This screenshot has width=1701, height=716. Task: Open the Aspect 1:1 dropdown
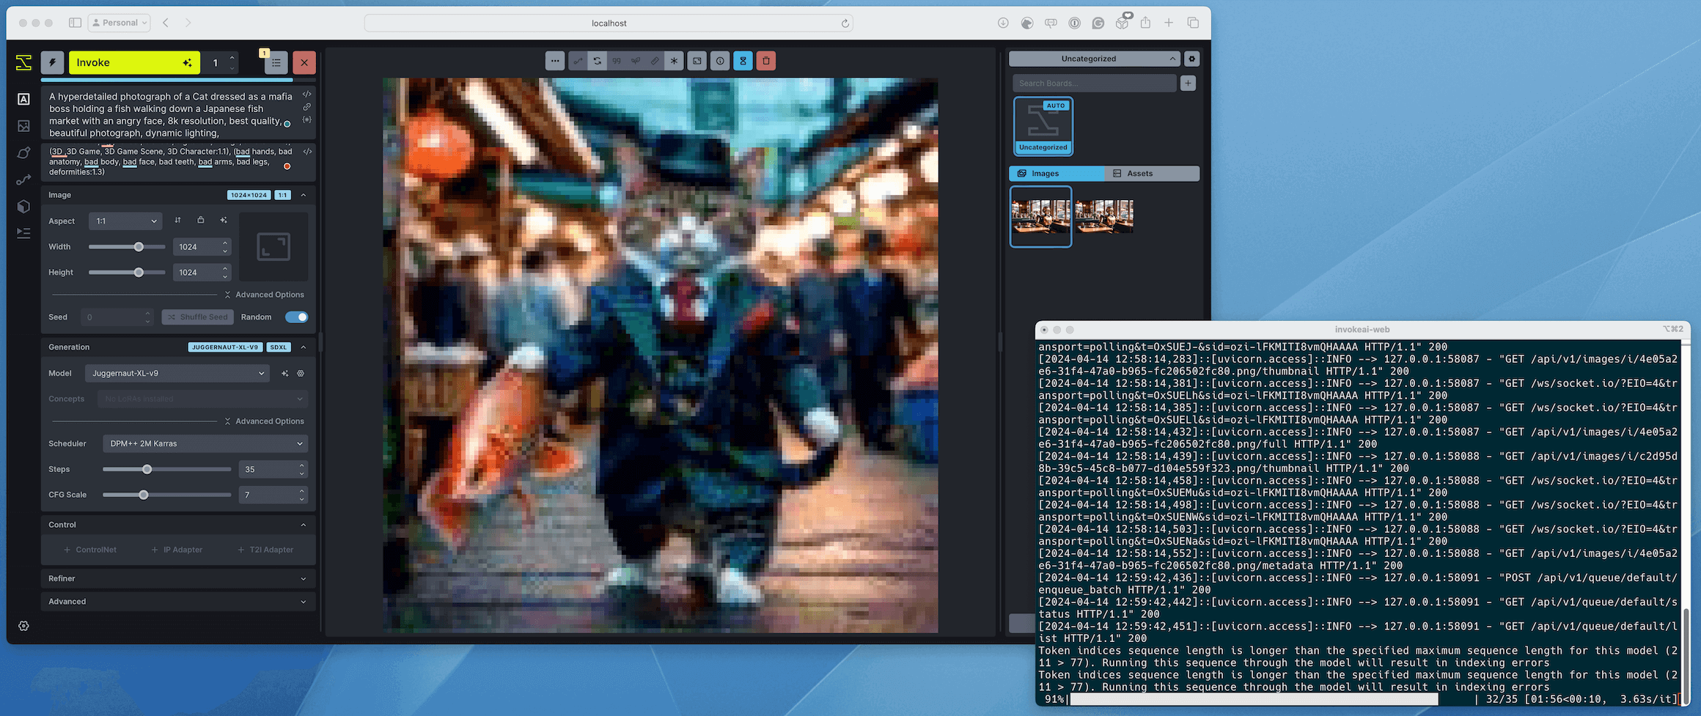pyautogui.click(x=125, y=221)
